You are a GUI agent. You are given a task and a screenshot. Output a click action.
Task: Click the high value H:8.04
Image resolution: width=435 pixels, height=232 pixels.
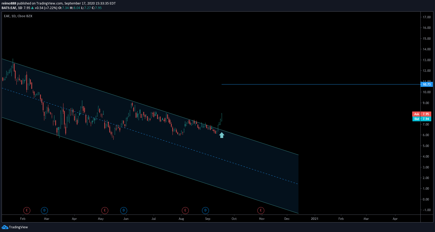75,8
